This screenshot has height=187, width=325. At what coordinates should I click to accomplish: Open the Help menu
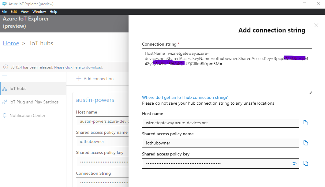coord(53,12)
